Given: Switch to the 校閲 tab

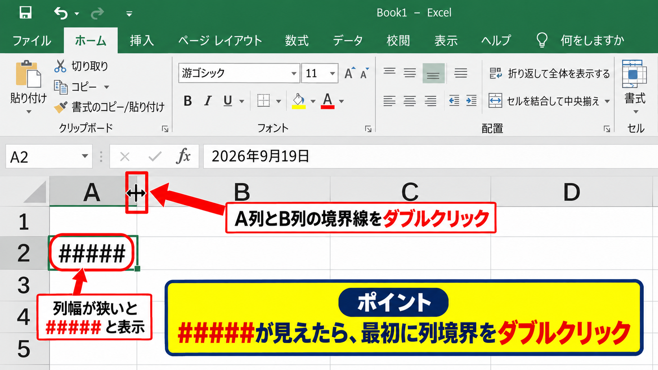Looking at the screenshot, I should pyautogui.click(x=398, y=40).
